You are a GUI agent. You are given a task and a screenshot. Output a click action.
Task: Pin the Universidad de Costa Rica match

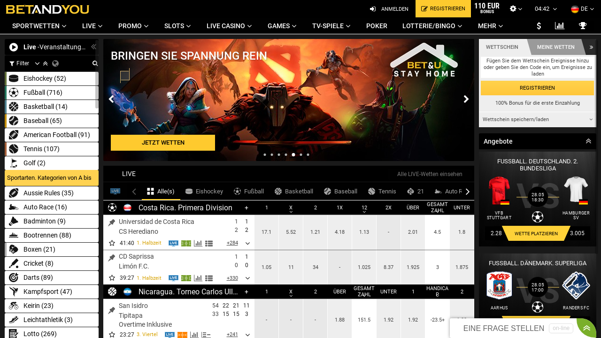111,223
